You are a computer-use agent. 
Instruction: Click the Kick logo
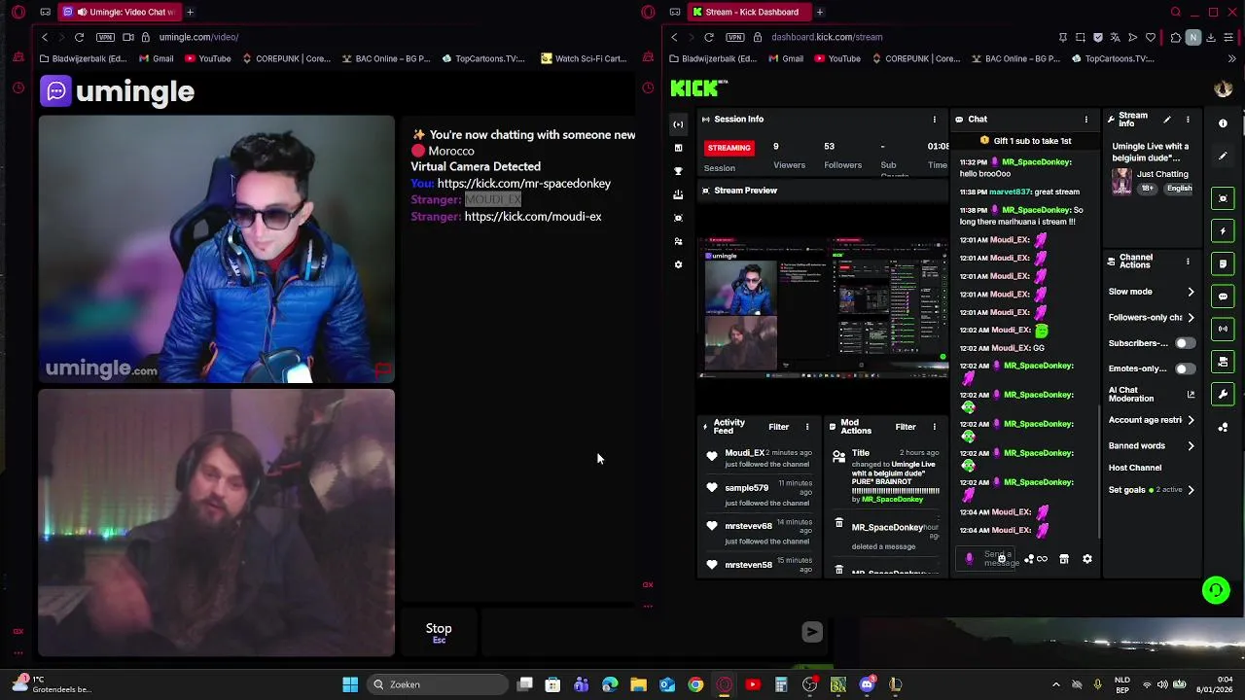tap(698, 88)
